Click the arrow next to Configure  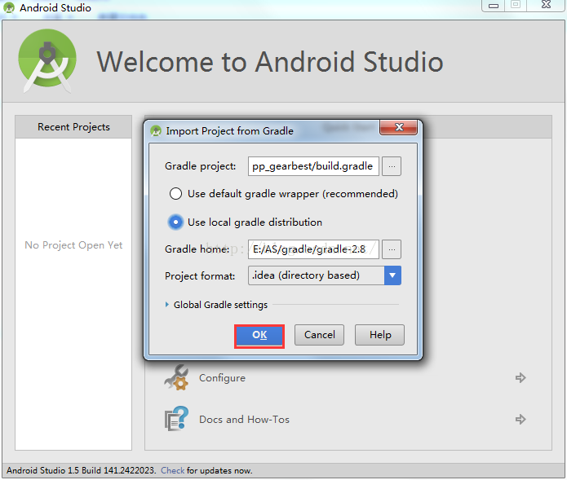tap(520, 378)
